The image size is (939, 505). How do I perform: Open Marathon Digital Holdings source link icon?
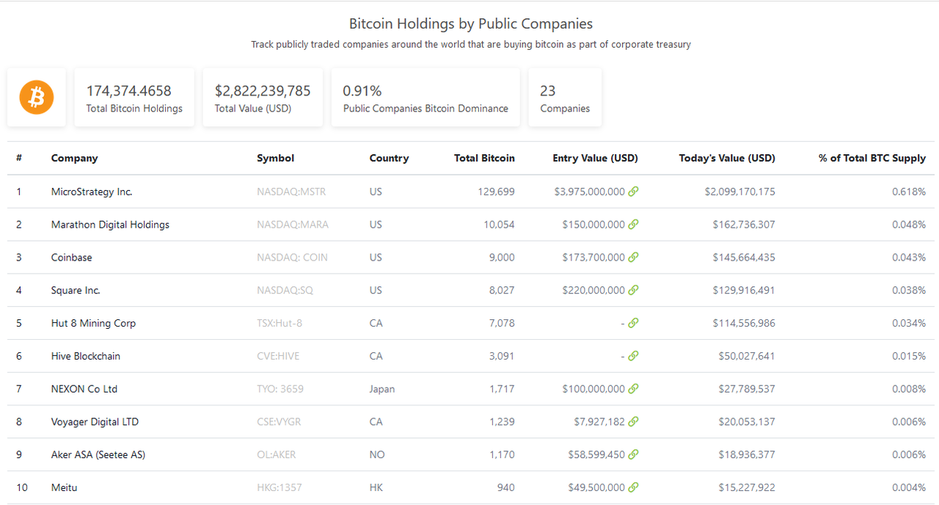(633, 225)
